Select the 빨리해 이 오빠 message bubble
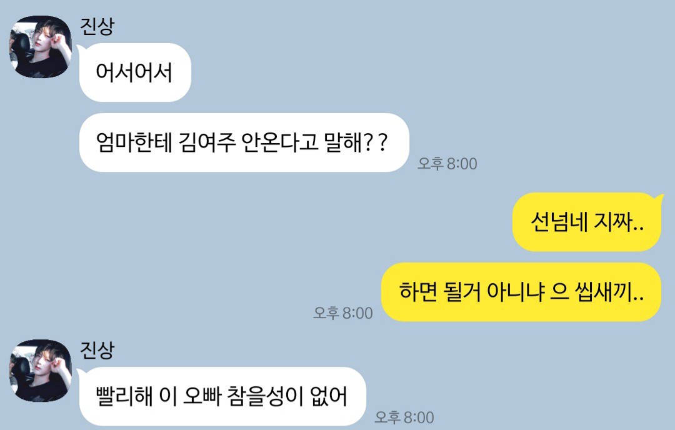 click(x=222, y=396)
